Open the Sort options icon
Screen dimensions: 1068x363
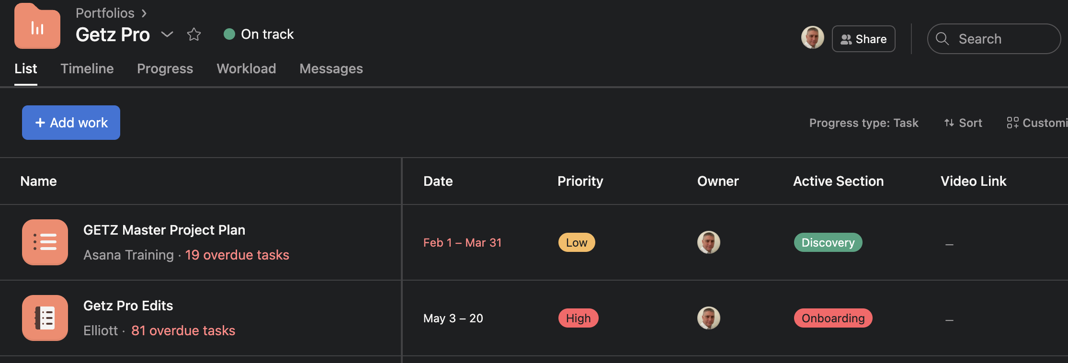click(x=950, y=123)
